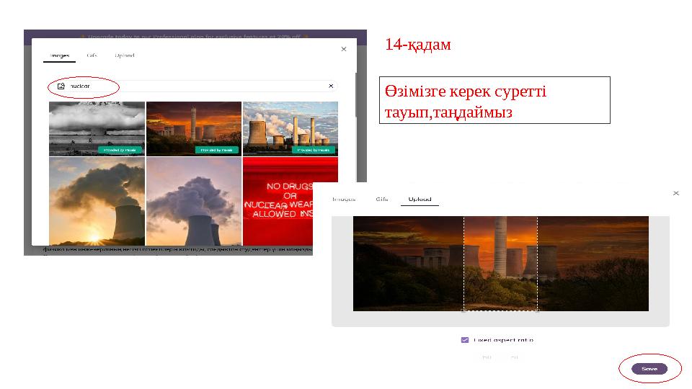Choose the black-and-white mushroom cloud image
This screenshot has width=692, height=389.
97,129
